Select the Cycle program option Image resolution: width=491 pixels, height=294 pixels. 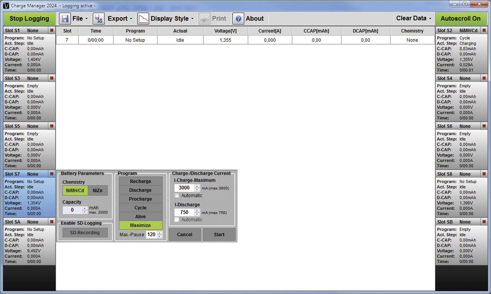(x=140, y=207)
